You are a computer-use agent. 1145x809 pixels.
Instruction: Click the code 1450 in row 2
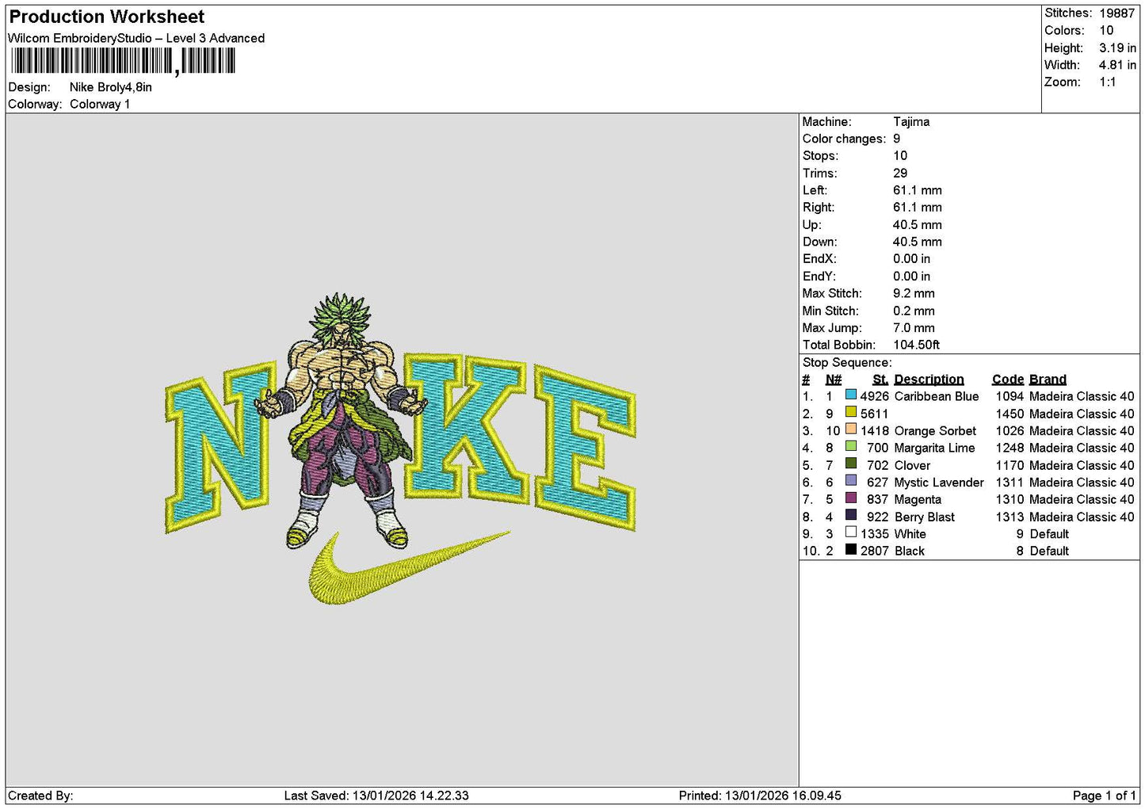[1010, 414]
